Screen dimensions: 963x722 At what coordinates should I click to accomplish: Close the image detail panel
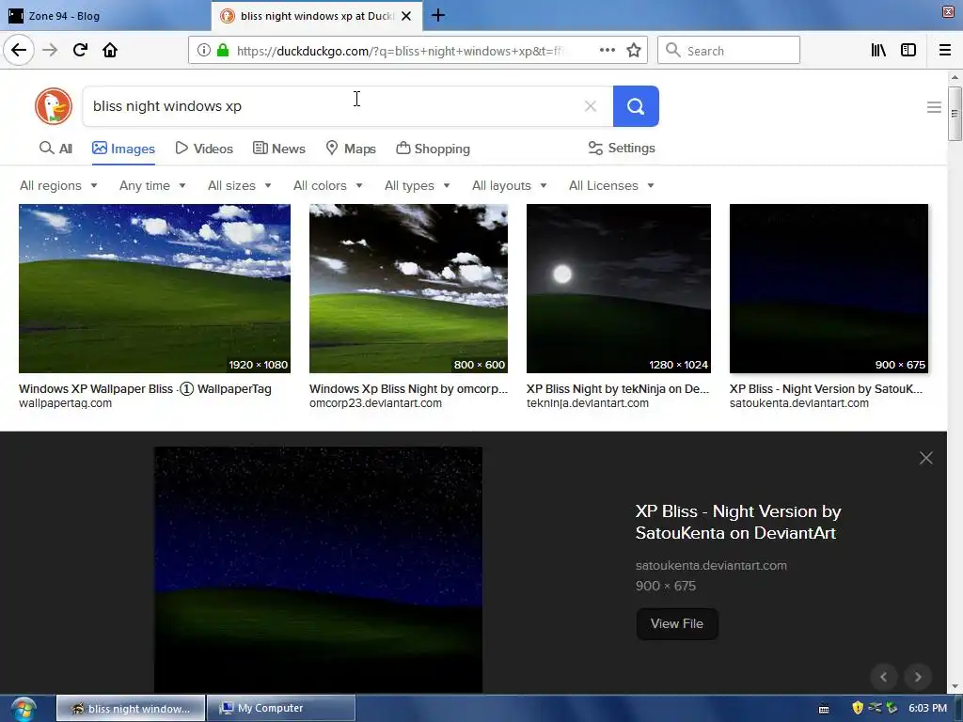[925, 458]
